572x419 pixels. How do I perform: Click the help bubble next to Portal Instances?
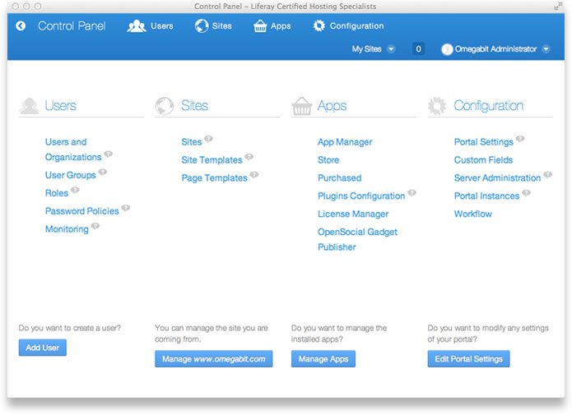pyautogui.click(x=527, y=192)
